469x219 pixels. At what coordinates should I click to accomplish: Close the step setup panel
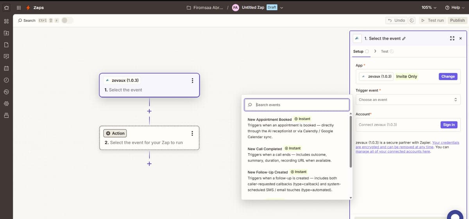click(460, 38)
